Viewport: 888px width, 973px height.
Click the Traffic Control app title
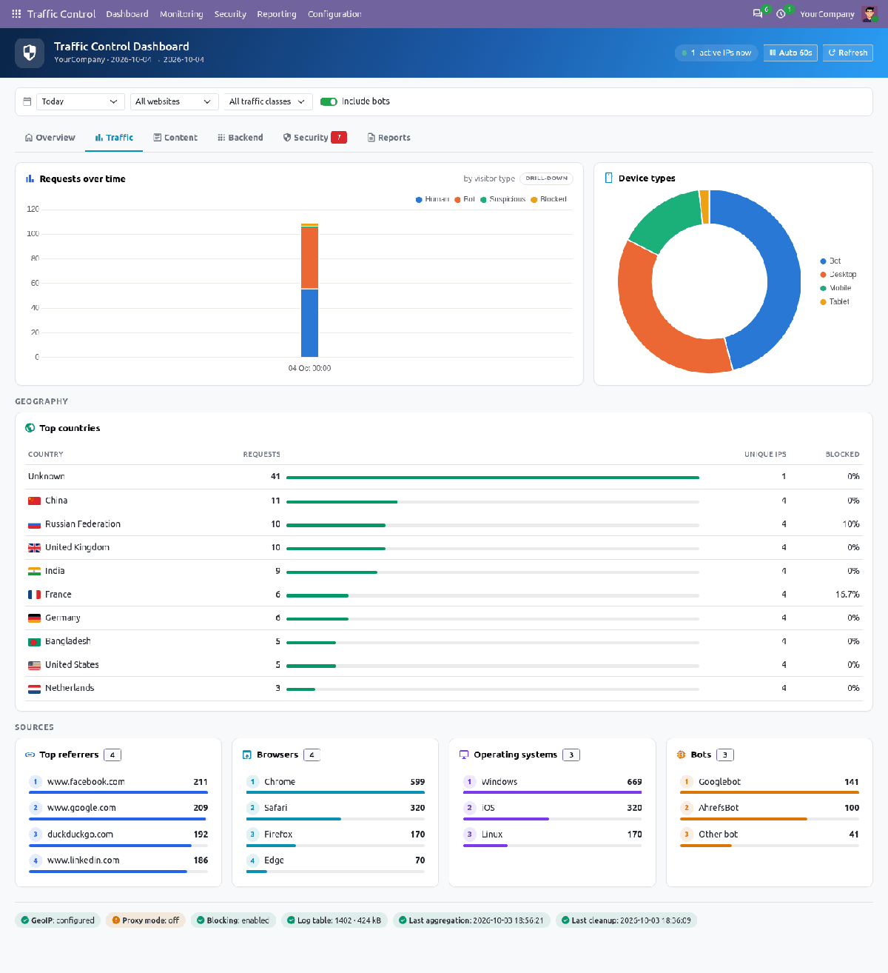click(x=61, y=14)
